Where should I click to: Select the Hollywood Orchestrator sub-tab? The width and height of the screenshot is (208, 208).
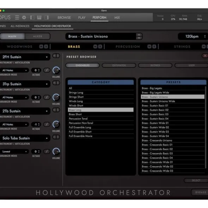point(53,26)
